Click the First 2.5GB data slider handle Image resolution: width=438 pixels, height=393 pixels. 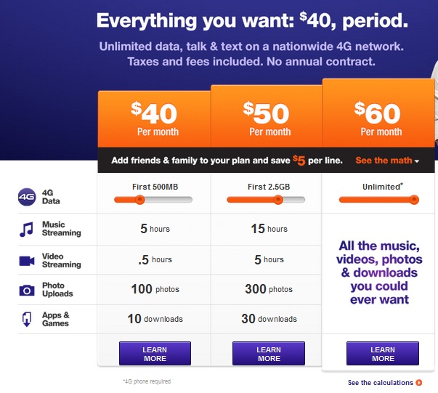point(278,200)
